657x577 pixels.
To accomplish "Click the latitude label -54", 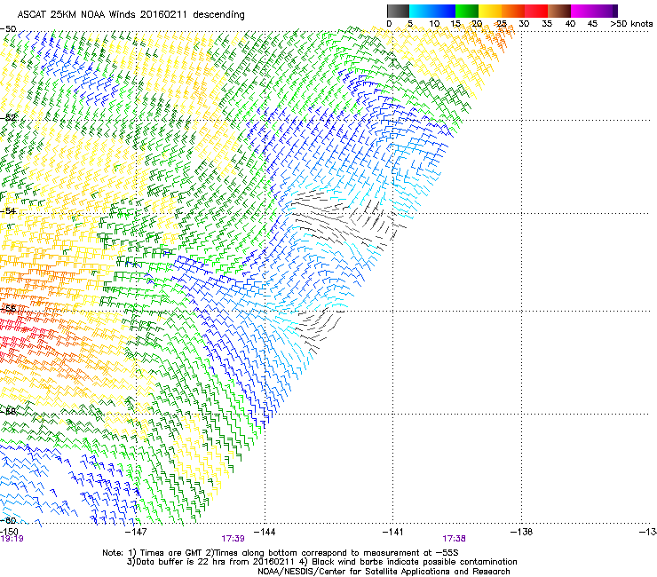I will coord(8,210).
